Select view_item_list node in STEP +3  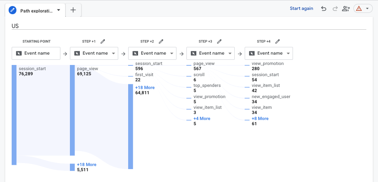click(207, 110)
